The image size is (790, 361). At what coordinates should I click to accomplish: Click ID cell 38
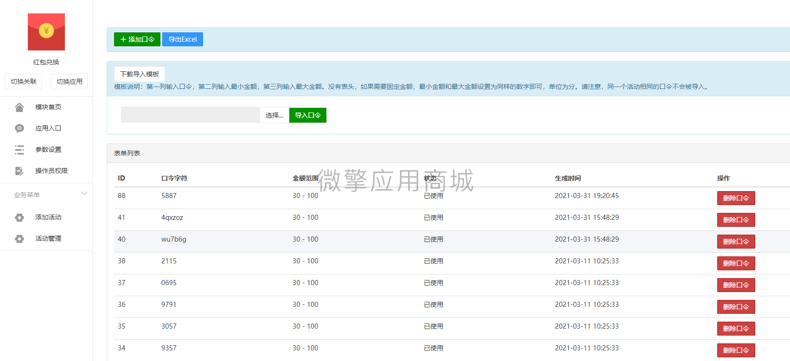point(121,261)
